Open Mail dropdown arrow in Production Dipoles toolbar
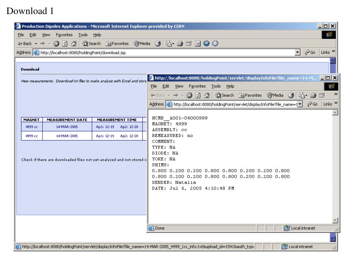351x263 pixels. pyautogui.click(x=173, y=44)
